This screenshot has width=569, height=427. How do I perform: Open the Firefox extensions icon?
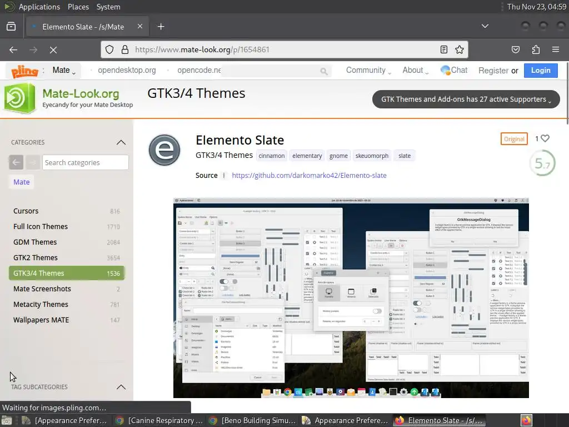coord(536,49)
